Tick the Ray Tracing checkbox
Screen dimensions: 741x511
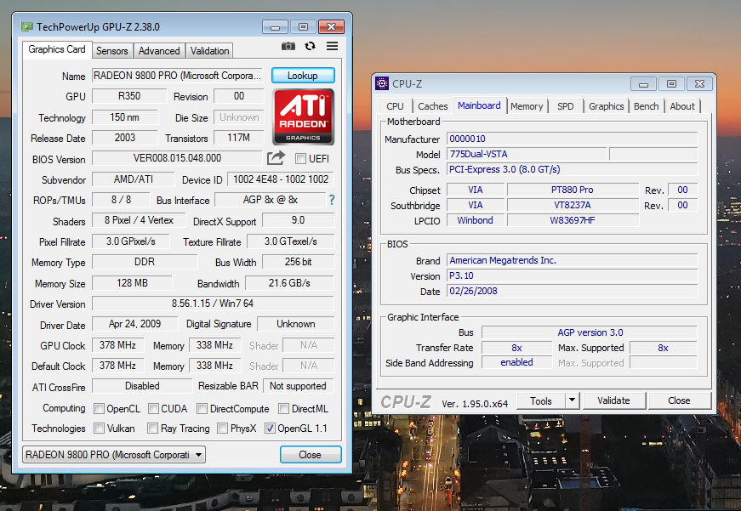153,429
